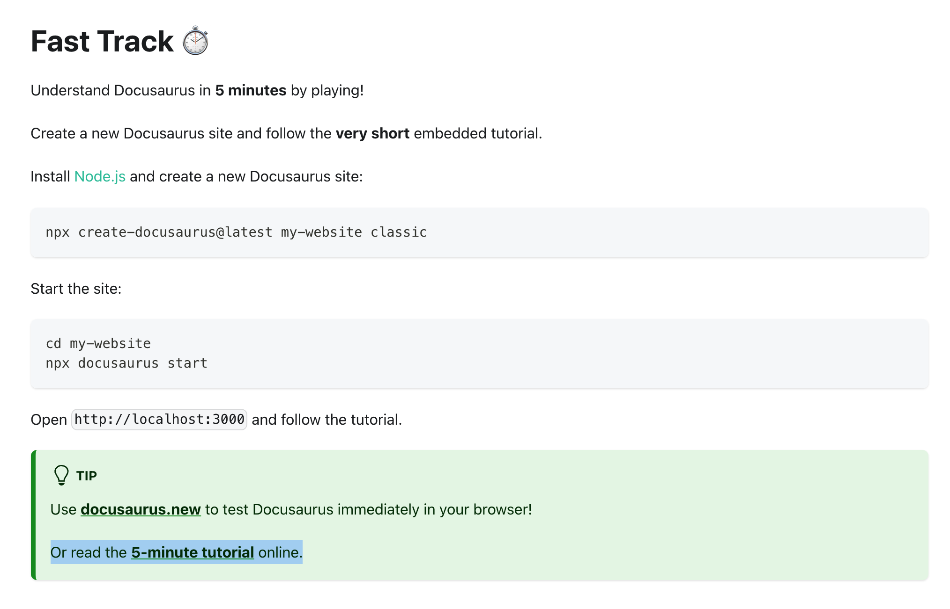Click the npx create-docusaurus code block
950x609 pixels.
click(x=236, y=232)
